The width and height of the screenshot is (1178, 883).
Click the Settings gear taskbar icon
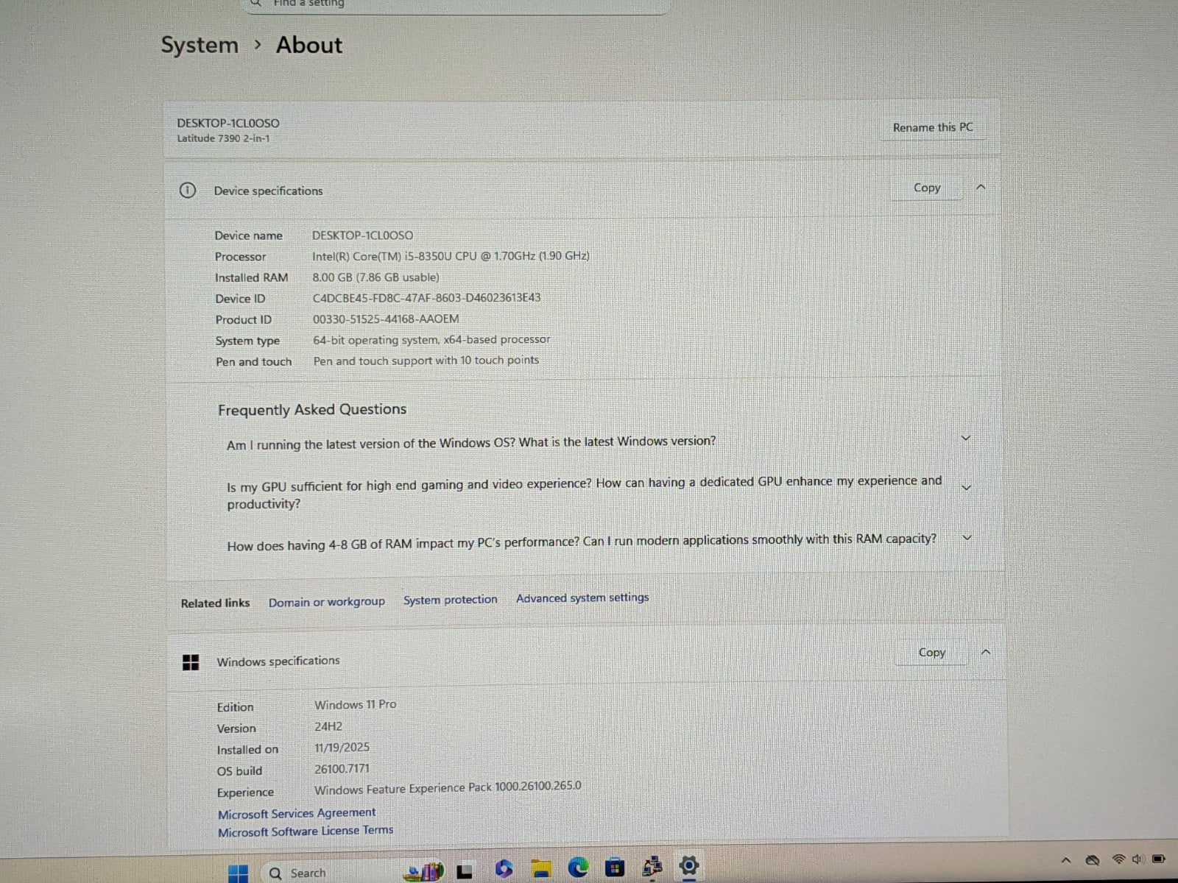pos(688,866)
